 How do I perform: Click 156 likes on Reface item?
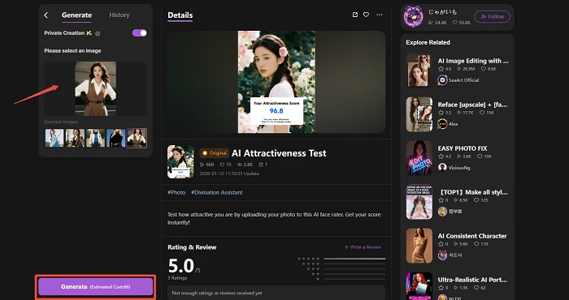tap(487, 113)
